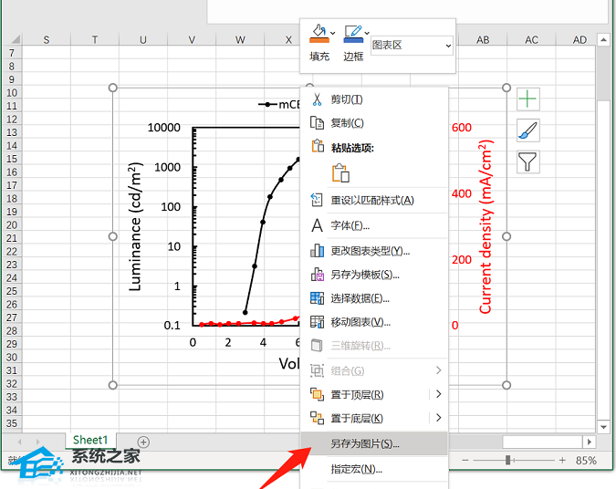The width and height of the screenshot is (616, 489).
Task: Click the Border pen outline icon
Action: 353,34
